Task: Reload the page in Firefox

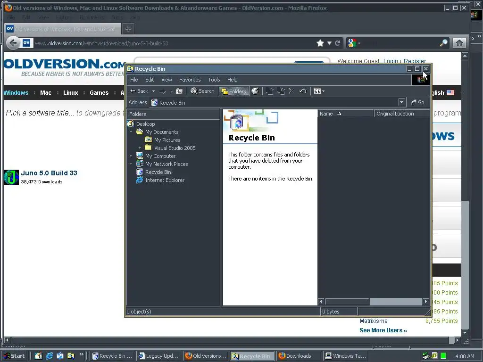Action: (338, 43)
